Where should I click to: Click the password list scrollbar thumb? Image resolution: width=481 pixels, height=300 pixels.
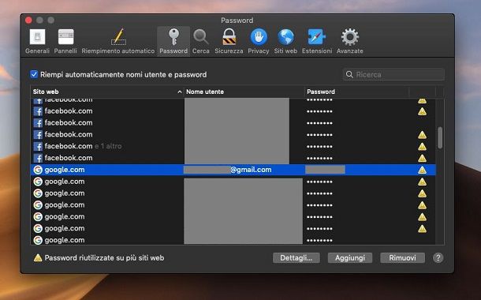click(x=440, y=137)
